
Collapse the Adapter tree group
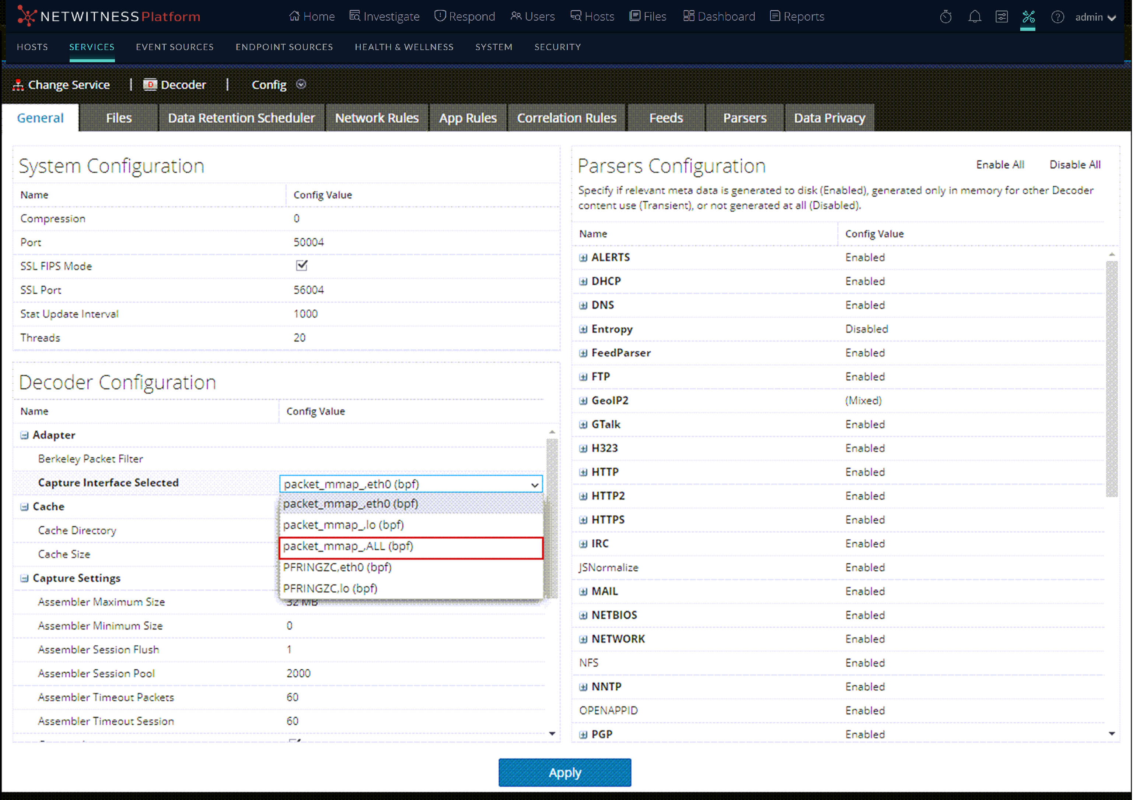click(x=24, y=435)
